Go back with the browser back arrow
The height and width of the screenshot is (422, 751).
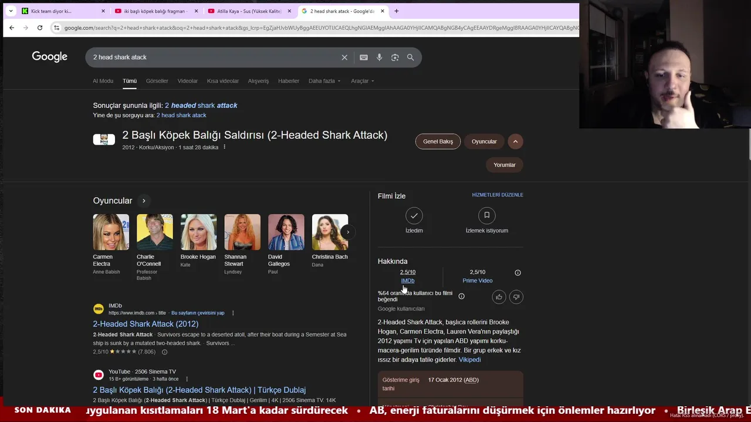(12, 28)
